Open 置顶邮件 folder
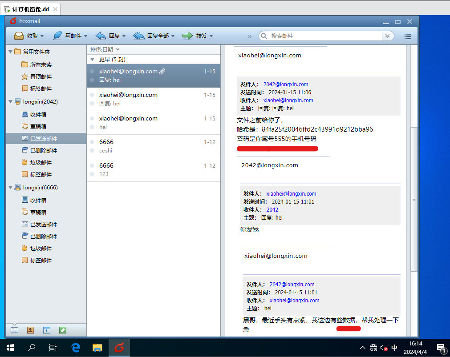Screen dimensions: 450x357 click(x=41, y=77)
